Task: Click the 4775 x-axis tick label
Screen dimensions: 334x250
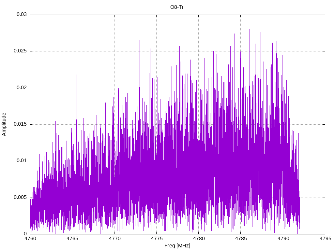Action: (x=157, y=239)
